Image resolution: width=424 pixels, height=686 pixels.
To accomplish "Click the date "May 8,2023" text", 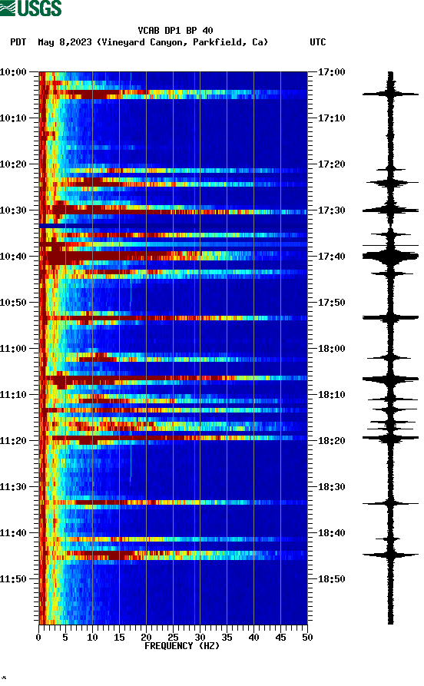I will (65, 42).
